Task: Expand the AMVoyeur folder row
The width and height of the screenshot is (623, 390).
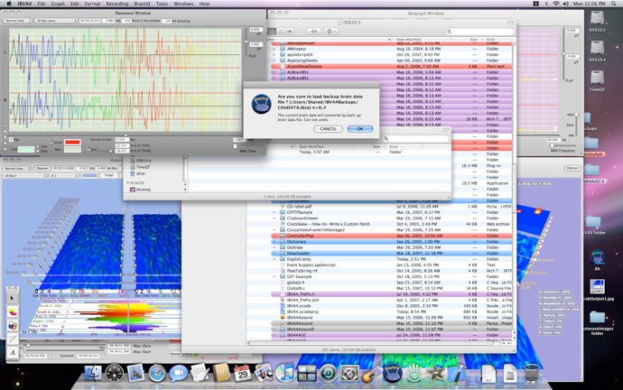Action: coord(274,49)
